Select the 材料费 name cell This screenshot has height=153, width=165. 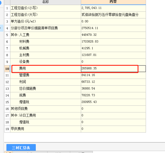[x=46, y=42]
